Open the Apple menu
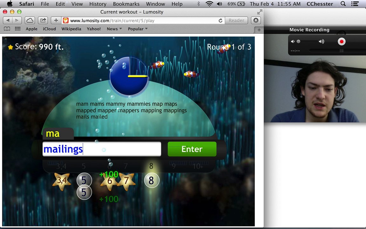Viewport: 366px width, 229px height. click(10, 4)
